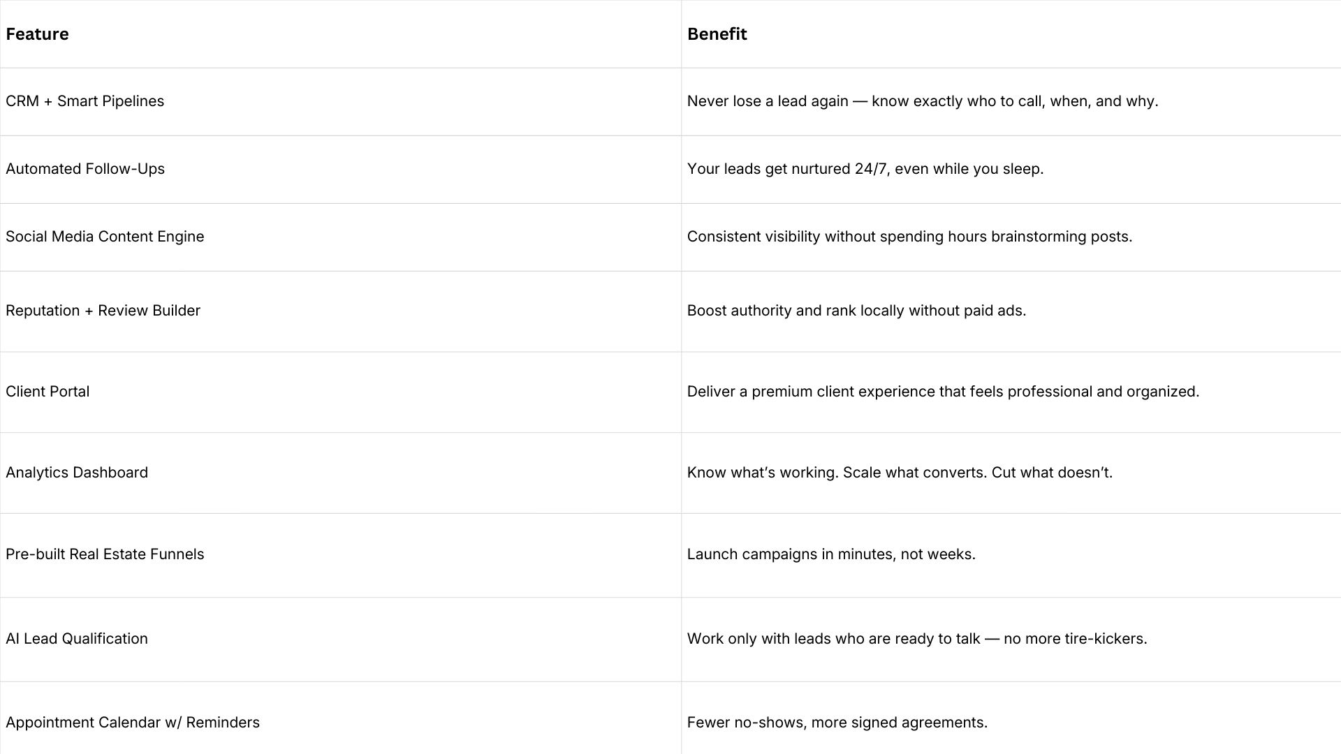Click the Feature column header
The height and width of the screenshot is (754, 1341).
click(37, 34)
